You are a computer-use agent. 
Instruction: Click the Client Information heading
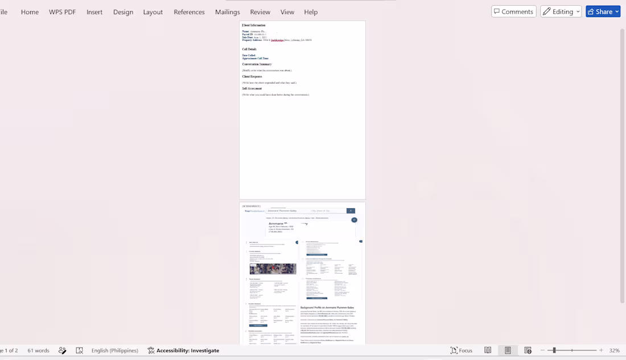(253, 25)
